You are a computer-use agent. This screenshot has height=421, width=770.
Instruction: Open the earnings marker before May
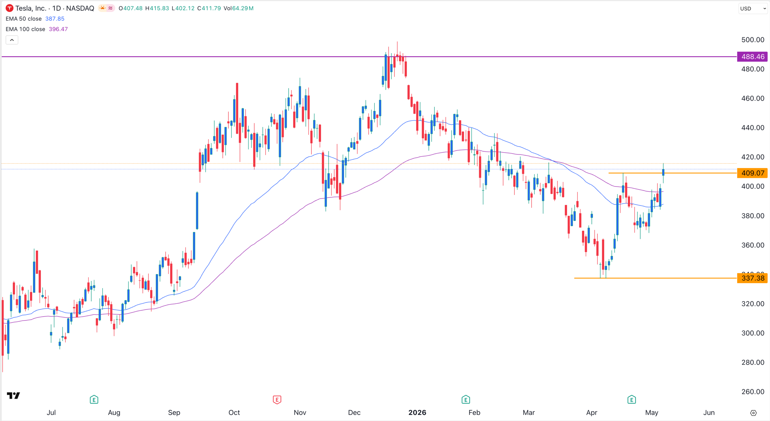[x=632, y=399]
